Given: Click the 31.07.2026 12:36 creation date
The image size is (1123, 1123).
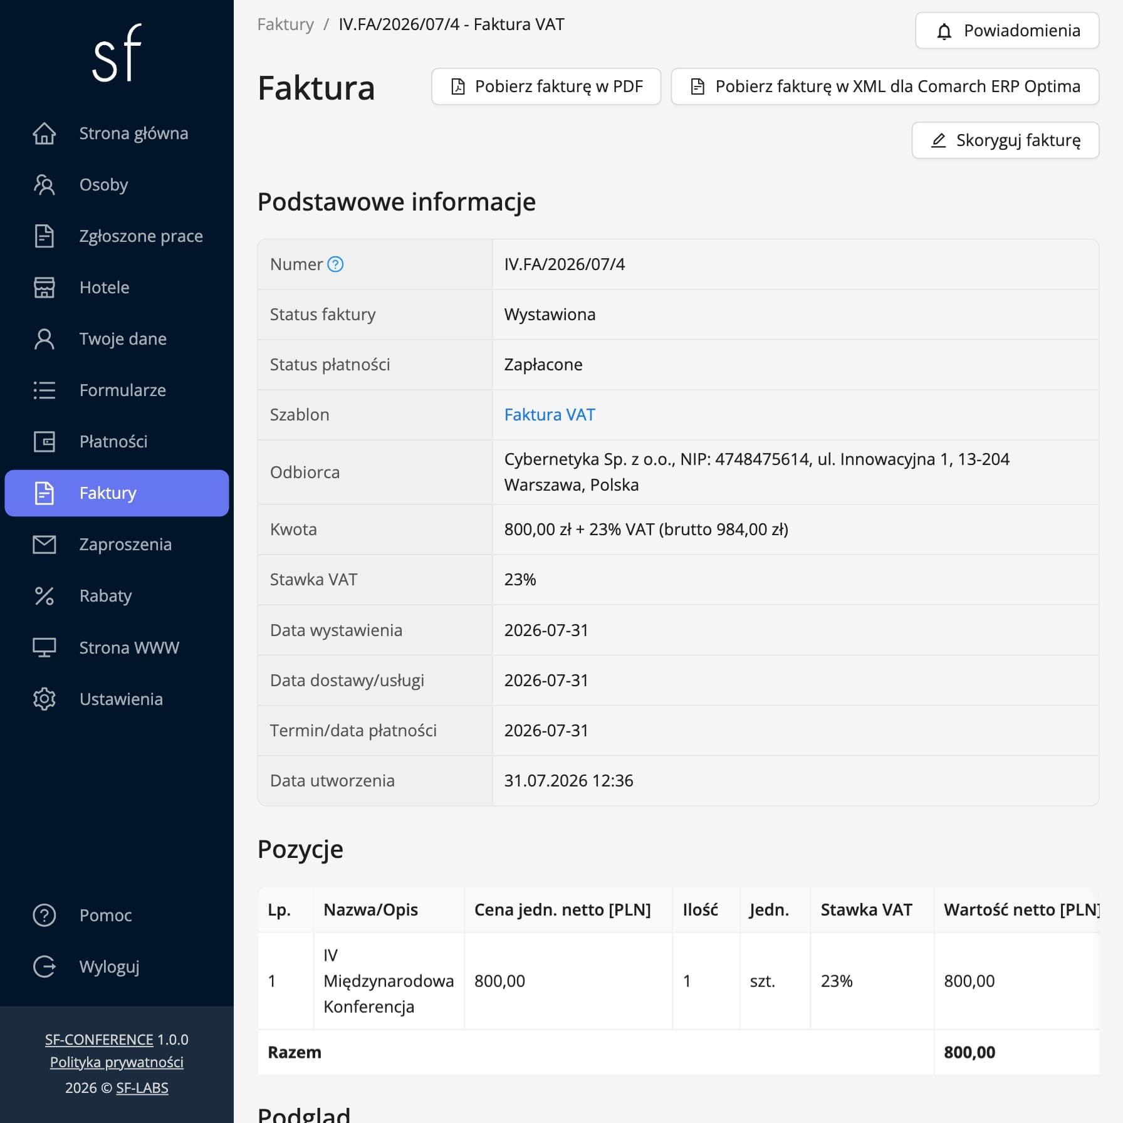Looking at the screenshot, I should [x=568, y=781].
